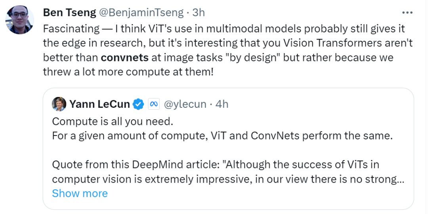Open the tweet via the 3h timestamp
428x214 pixels.
click(x=198, y=13)
